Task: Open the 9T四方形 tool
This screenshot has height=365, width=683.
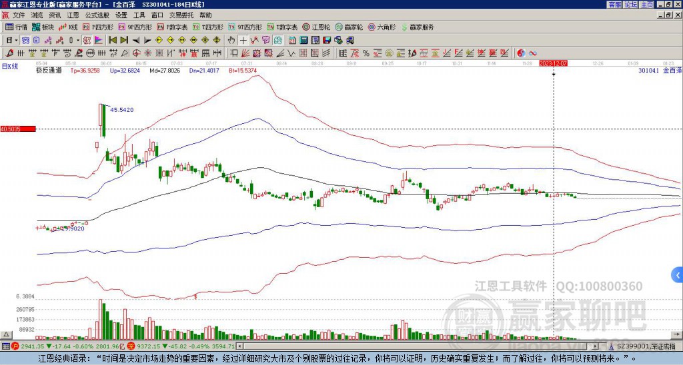Action: pyautogui.click(x=245, y=27)
